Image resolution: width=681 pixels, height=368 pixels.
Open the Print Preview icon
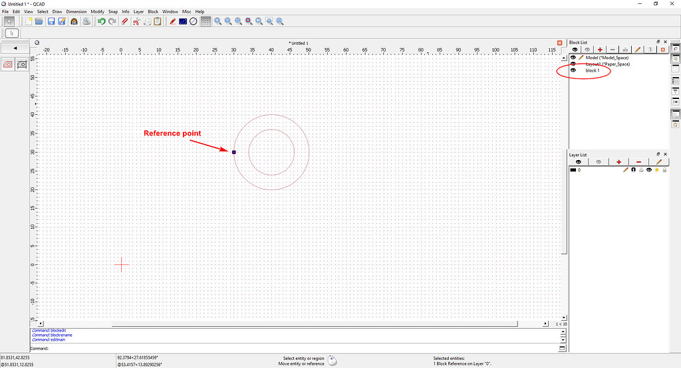click(86, 21)
